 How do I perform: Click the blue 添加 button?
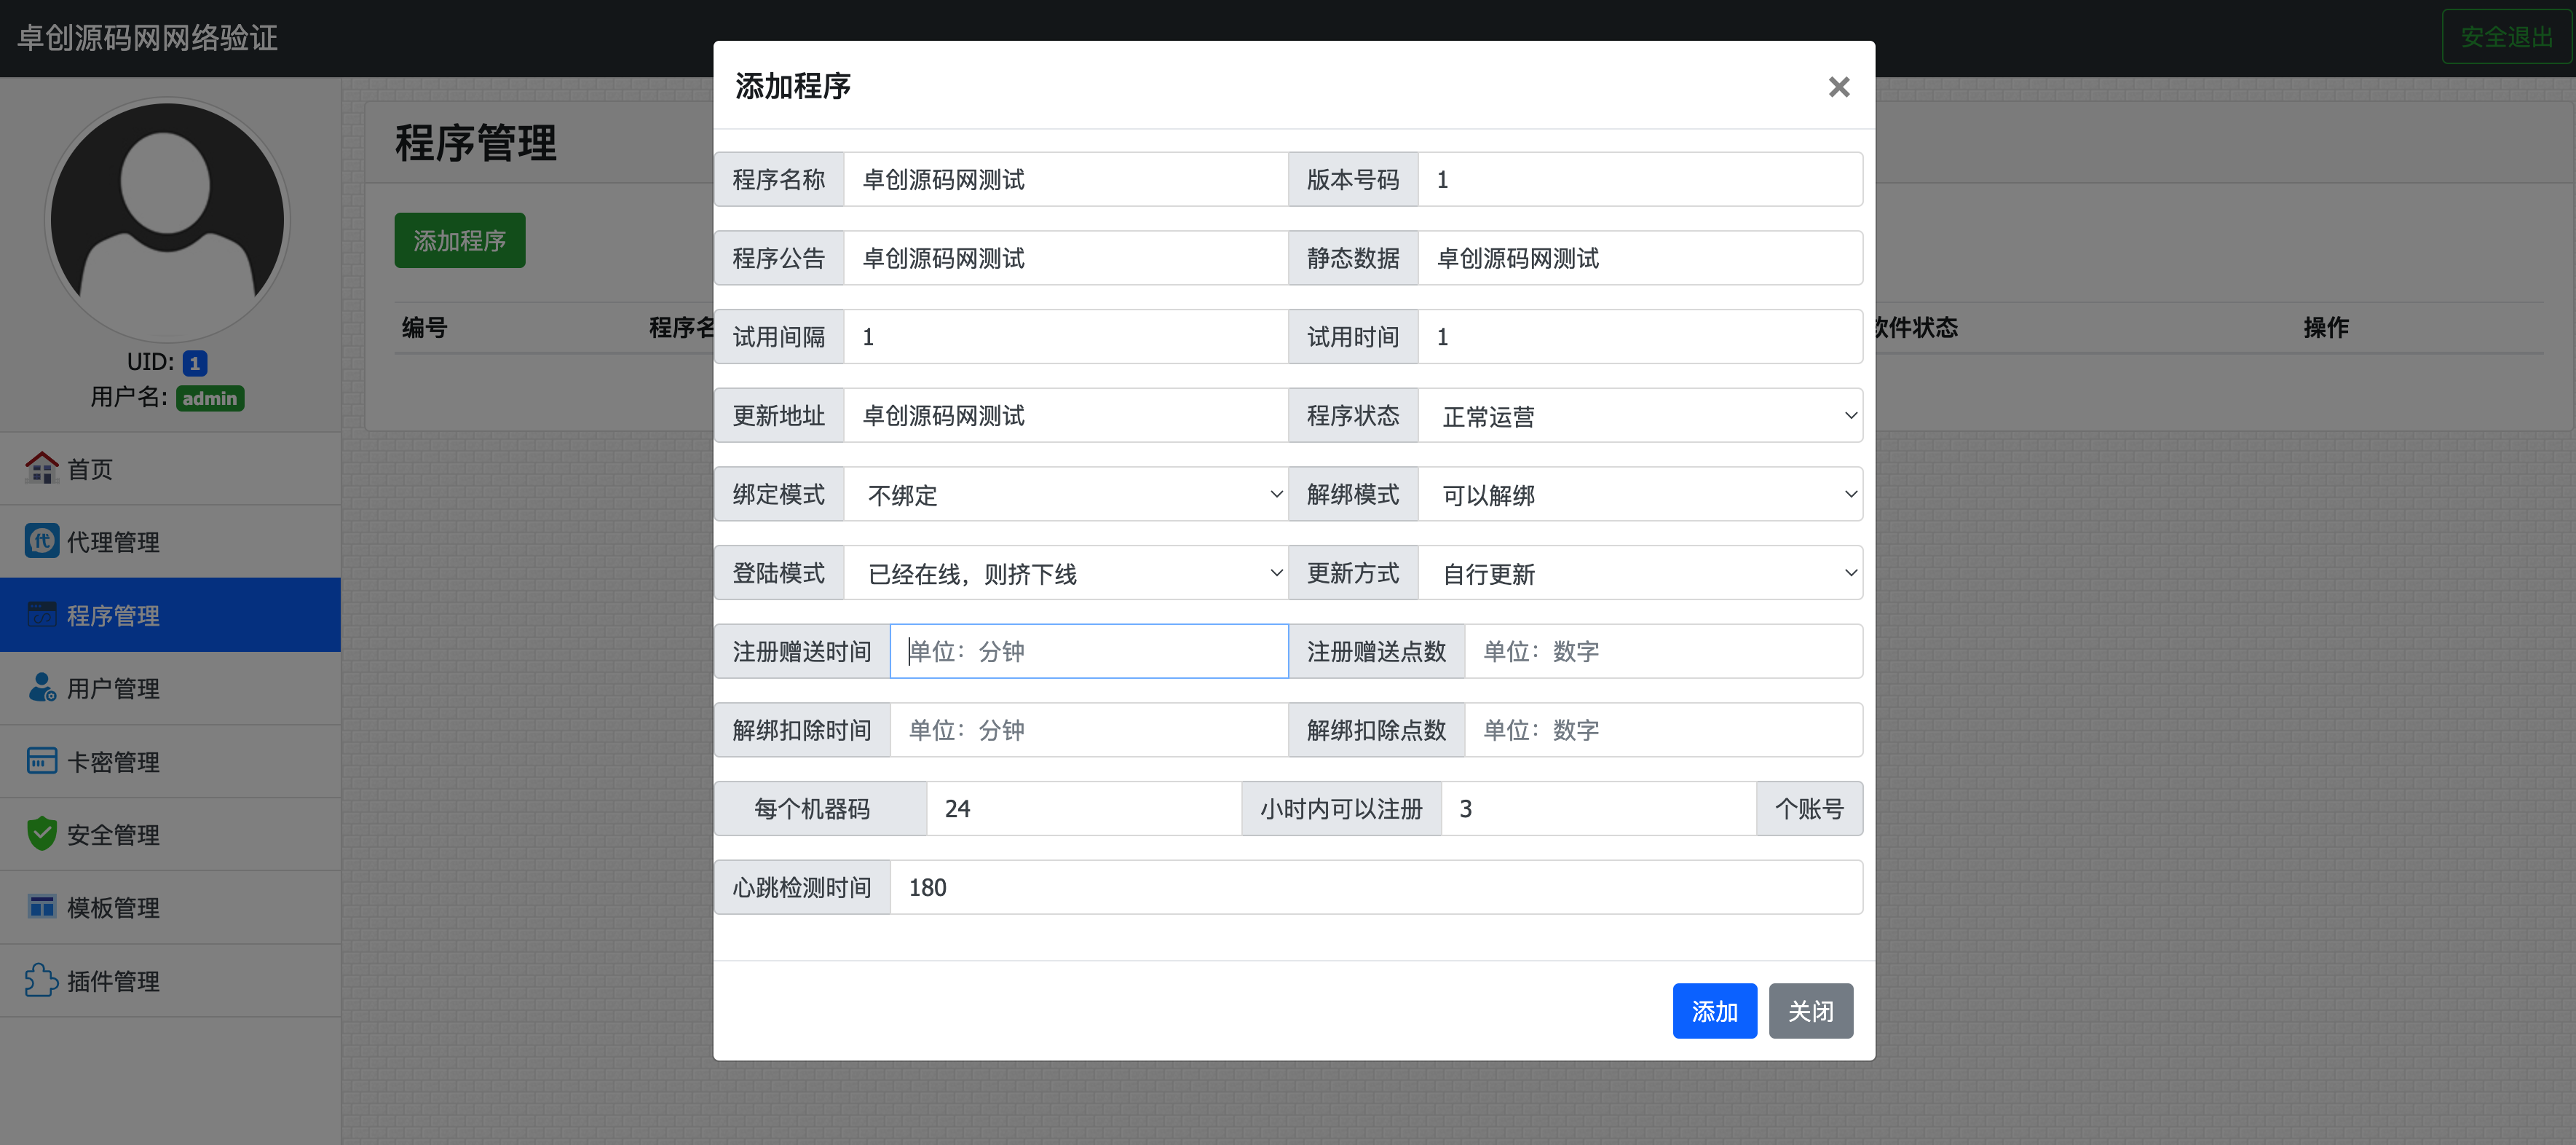click(x=1714, y=1011)
